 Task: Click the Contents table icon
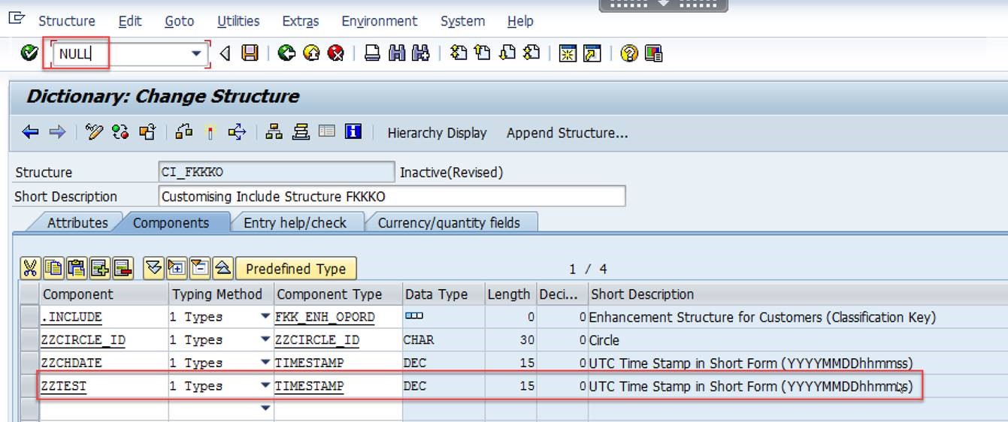[326, 132]
